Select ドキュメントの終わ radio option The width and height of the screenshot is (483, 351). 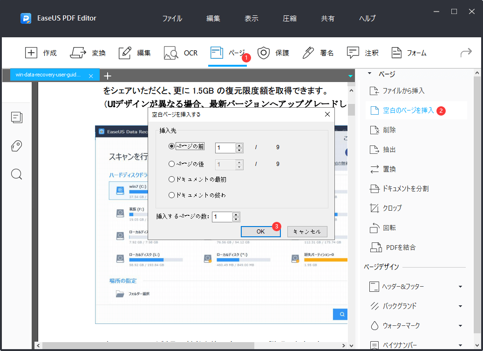point(172,195)
